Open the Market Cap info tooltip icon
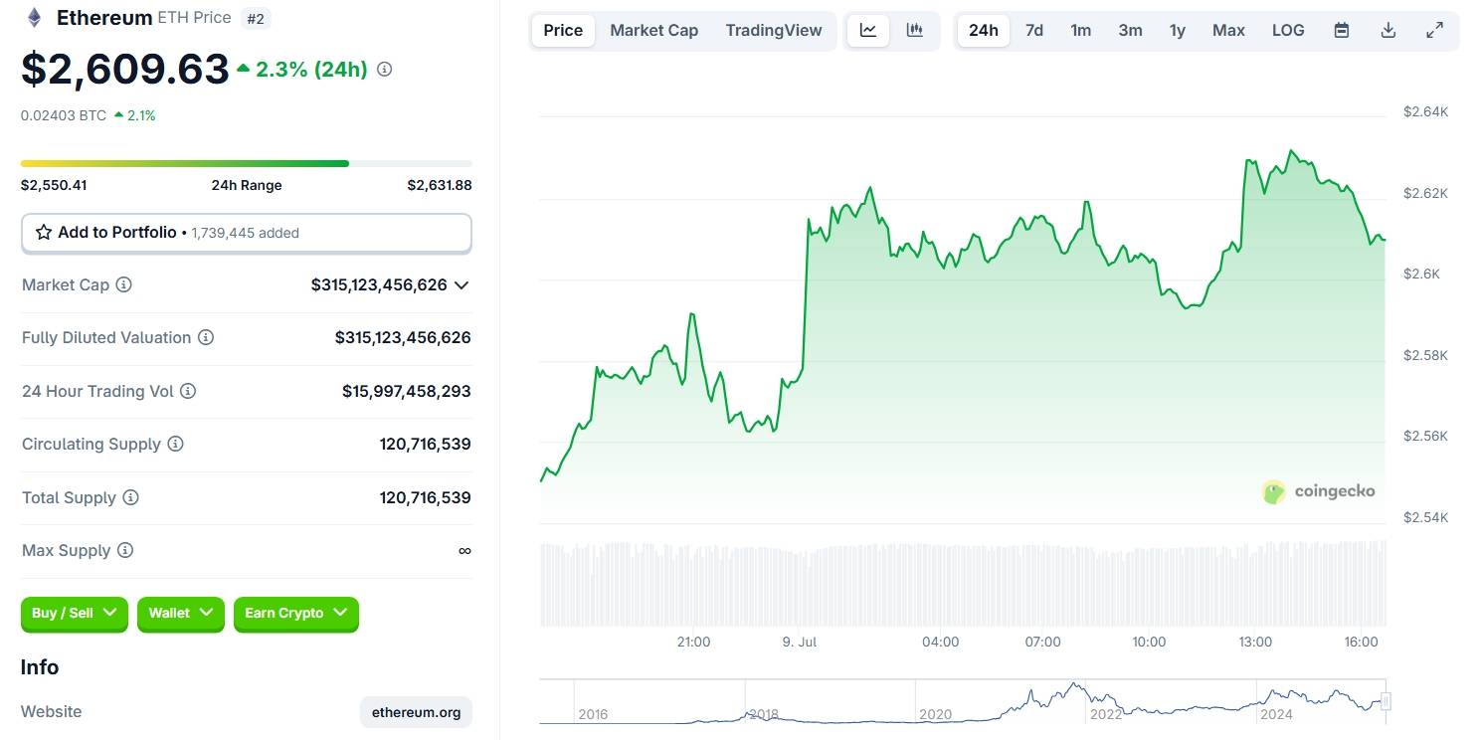This screenshot has height=740, width=1481. coord(124,284)
